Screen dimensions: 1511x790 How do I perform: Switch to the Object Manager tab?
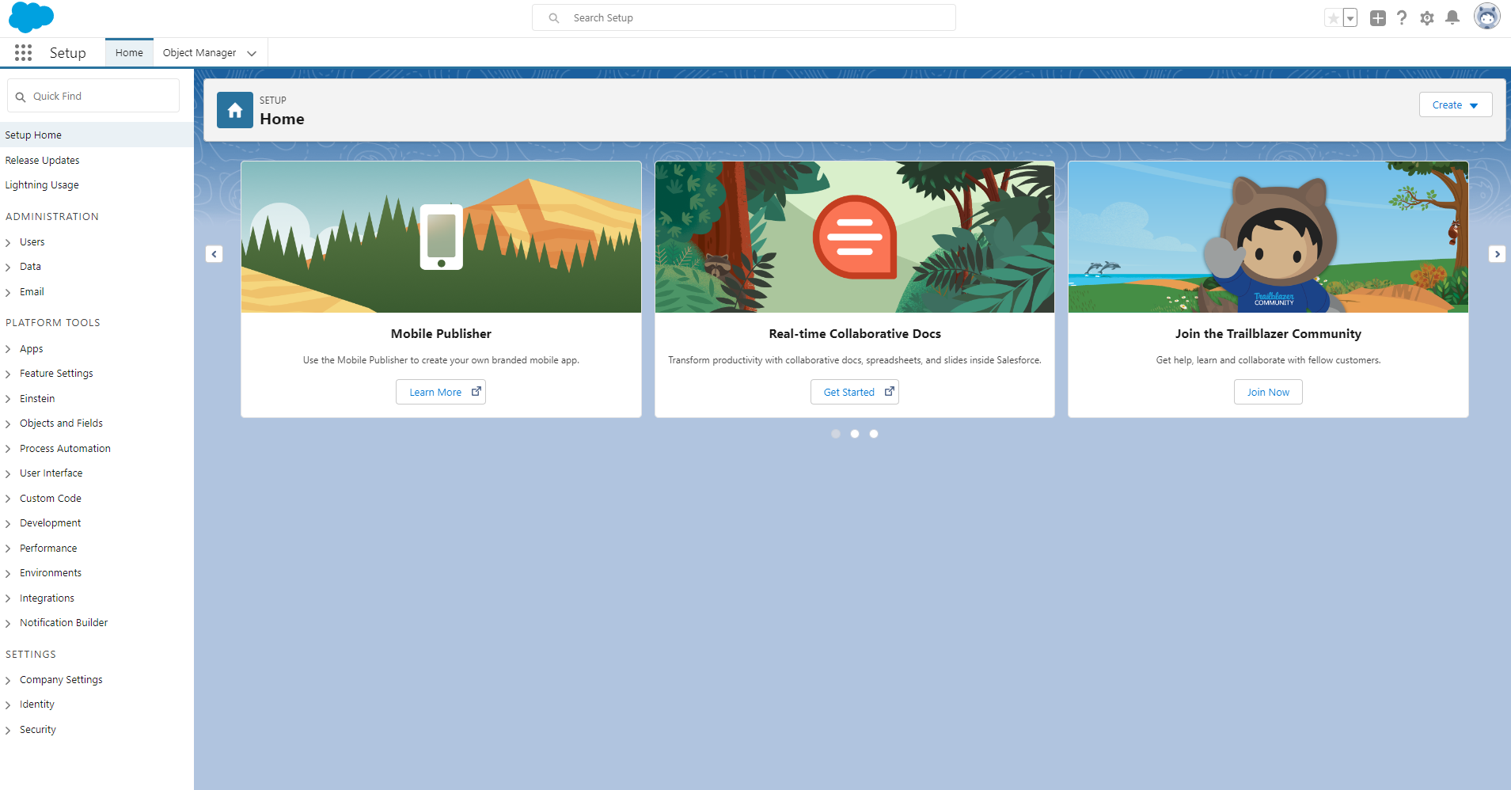click(x=199, y=52)
